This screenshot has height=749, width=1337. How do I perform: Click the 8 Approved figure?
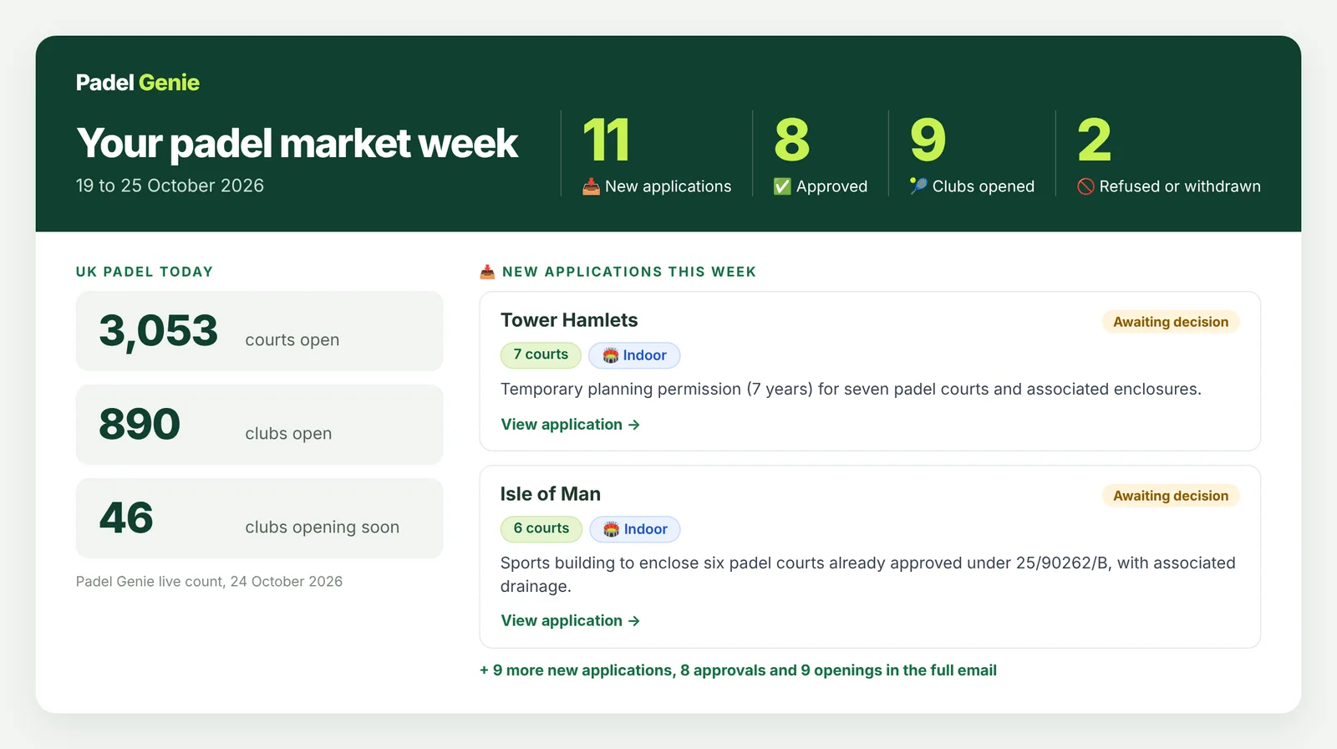(791, 140)
